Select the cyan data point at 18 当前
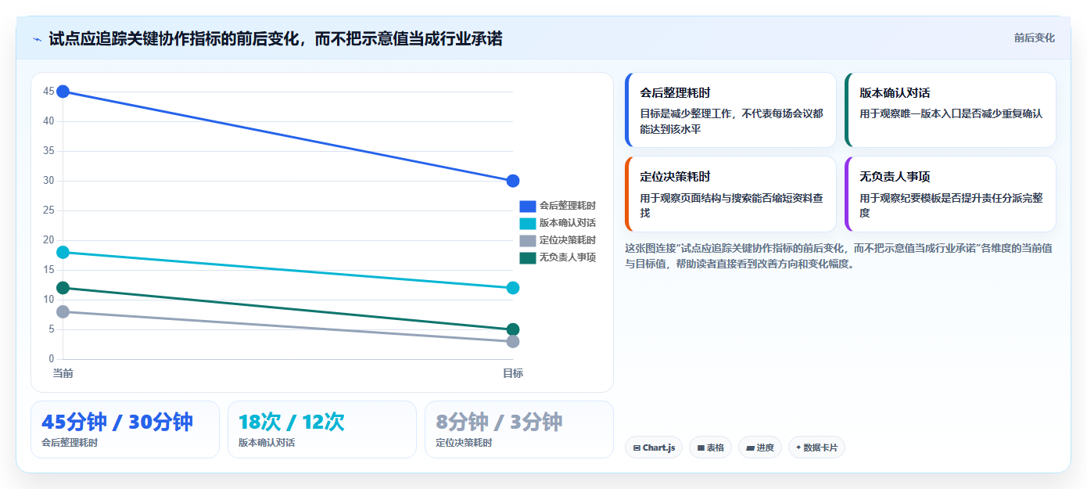This screenshot has width=1087, height=489. coord(63,252)
